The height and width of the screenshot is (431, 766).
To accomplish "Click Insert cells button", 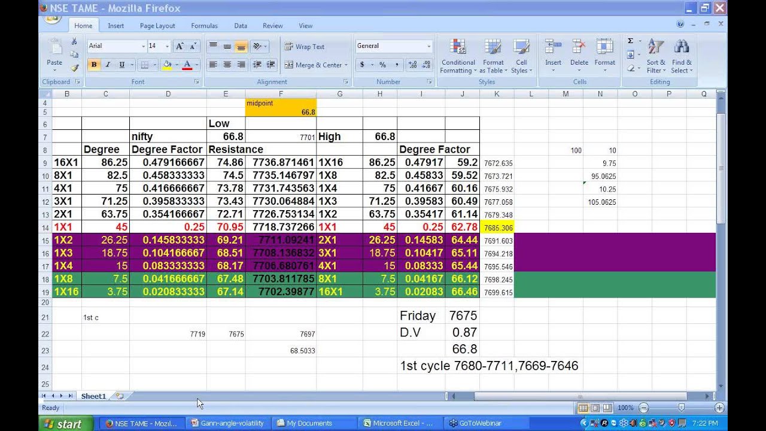I will point(553,55).
